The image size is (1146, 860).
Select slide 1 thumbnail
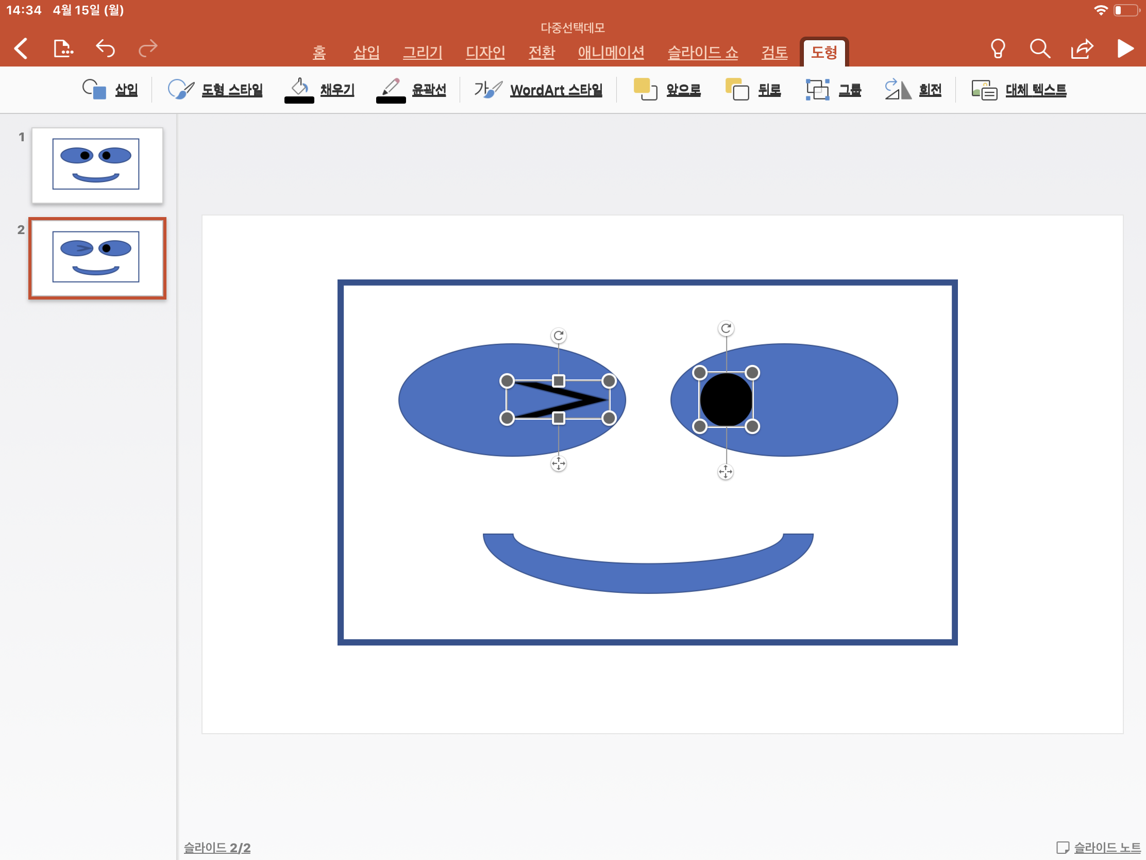pos(97,165)
